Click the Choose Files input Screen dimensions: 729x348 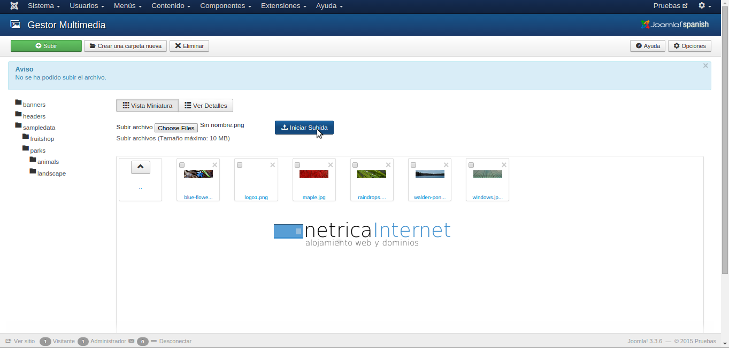[176, 128]
